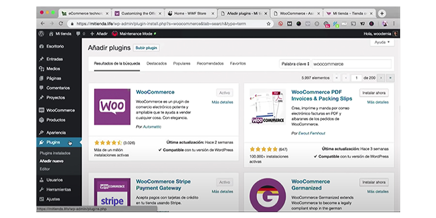The image size is (436, 218).
Task: Click the browser forward arrow
Action: click(51, 24)
